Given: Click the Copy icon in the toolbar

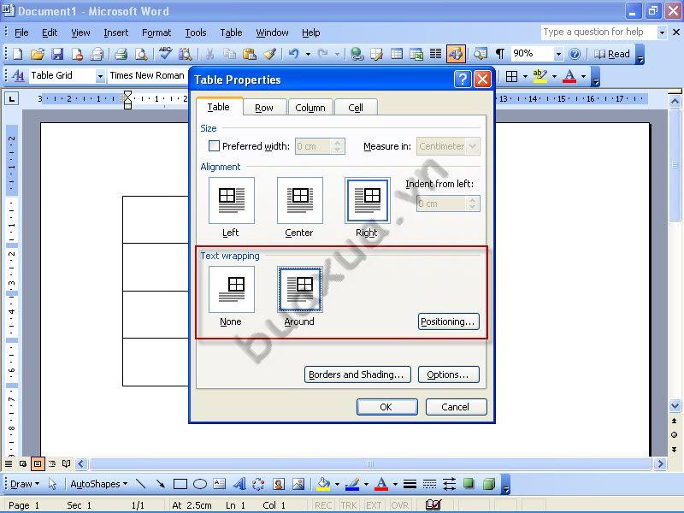Looking at the screenshot, I should (229, 54).
